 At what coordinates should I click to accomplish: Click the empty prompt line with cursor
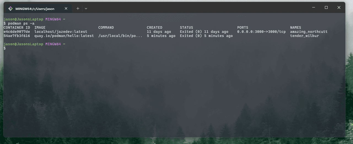pyautogui.click(x=5, y=48)
